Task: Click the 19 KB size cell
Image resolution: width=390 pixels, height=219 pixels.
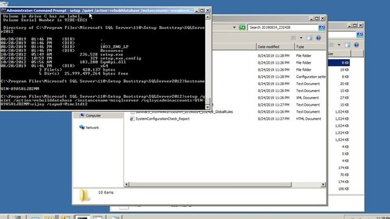Action: [x=344, y=70]
